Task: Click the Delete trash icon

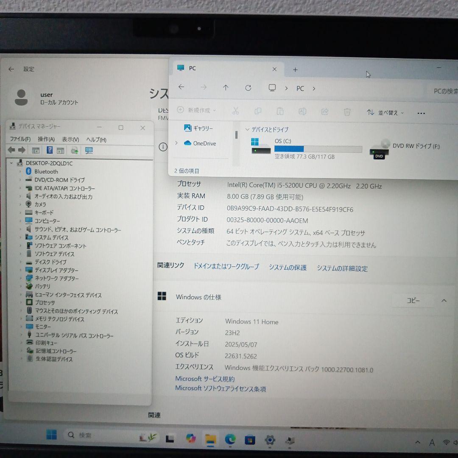Action: 347,112
